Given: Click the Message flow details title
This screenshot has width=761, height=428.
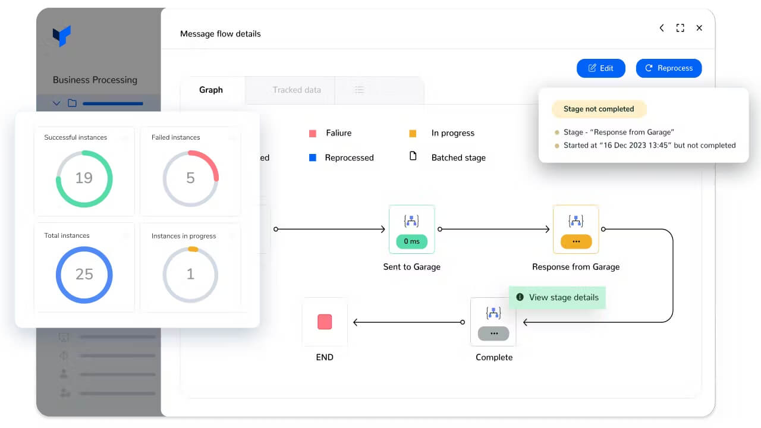Looking at the screenshot, I should 221,34.
